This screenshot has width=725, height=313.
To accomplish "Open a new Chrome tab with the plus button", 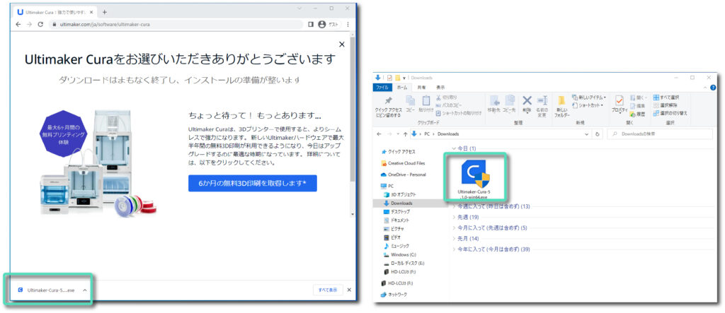I will tap(105, 12).
